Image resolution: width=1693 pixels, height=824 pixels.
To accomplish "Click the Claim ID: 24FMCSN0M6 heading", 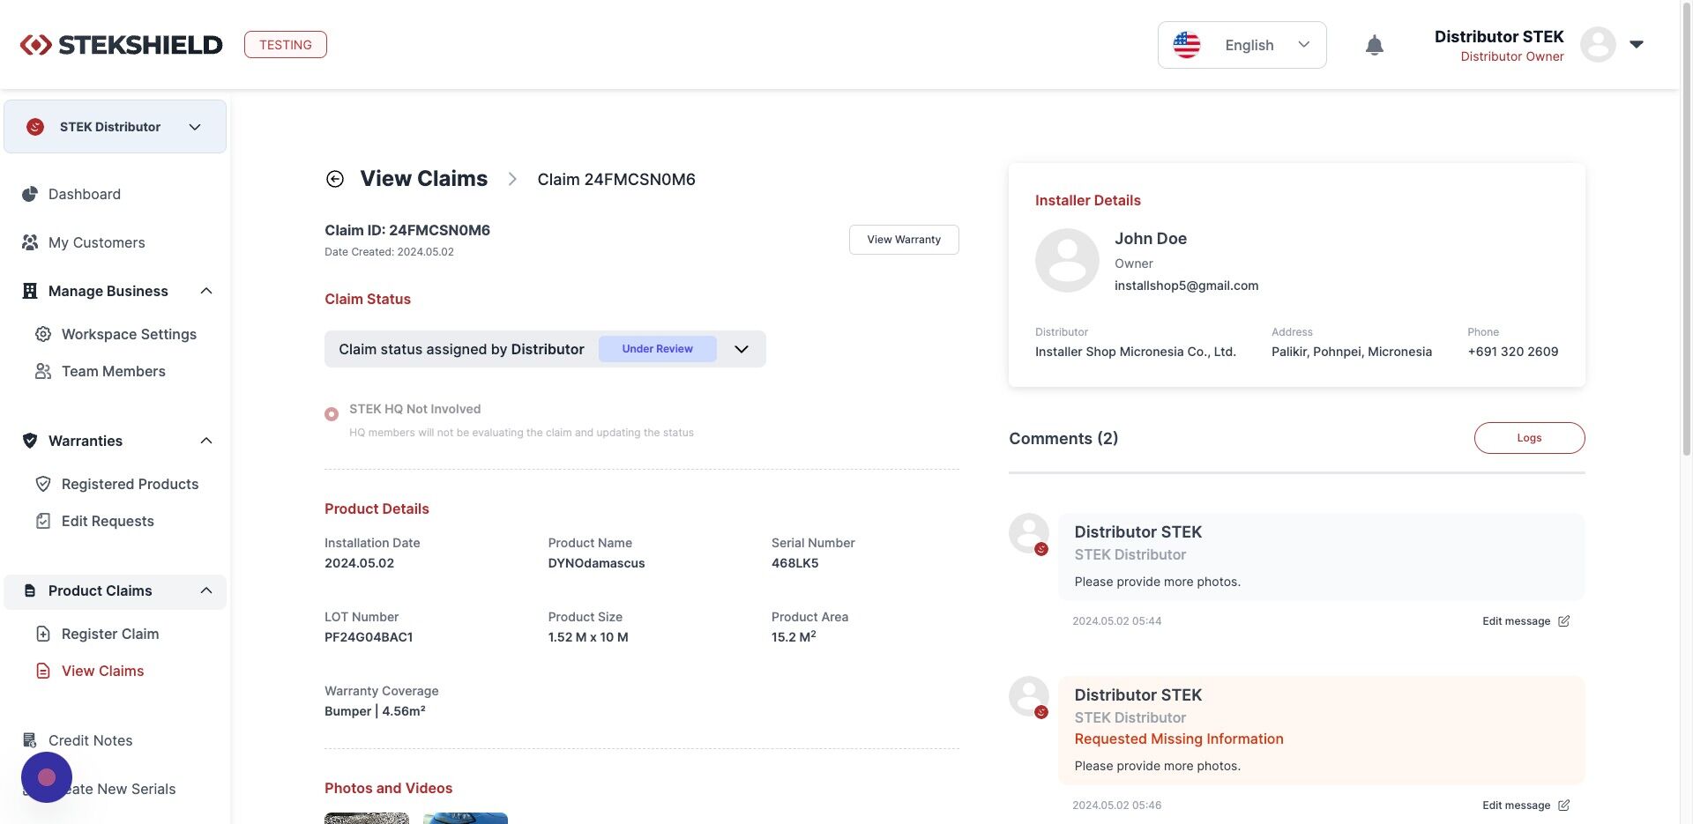I will tap(407, 230).
